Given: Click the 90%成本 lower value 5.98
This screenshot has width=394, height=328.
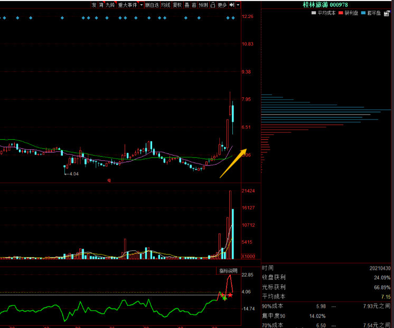Looking at the screenshot, I should (x=321, y=307).
